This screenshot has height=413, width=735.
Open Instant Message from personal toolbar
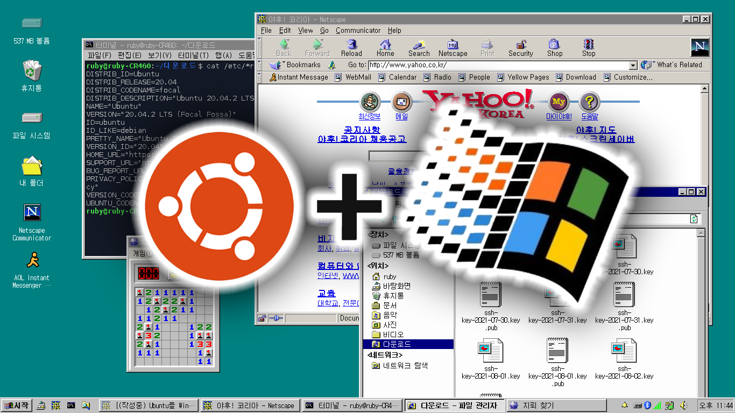[x=298, y=77]
